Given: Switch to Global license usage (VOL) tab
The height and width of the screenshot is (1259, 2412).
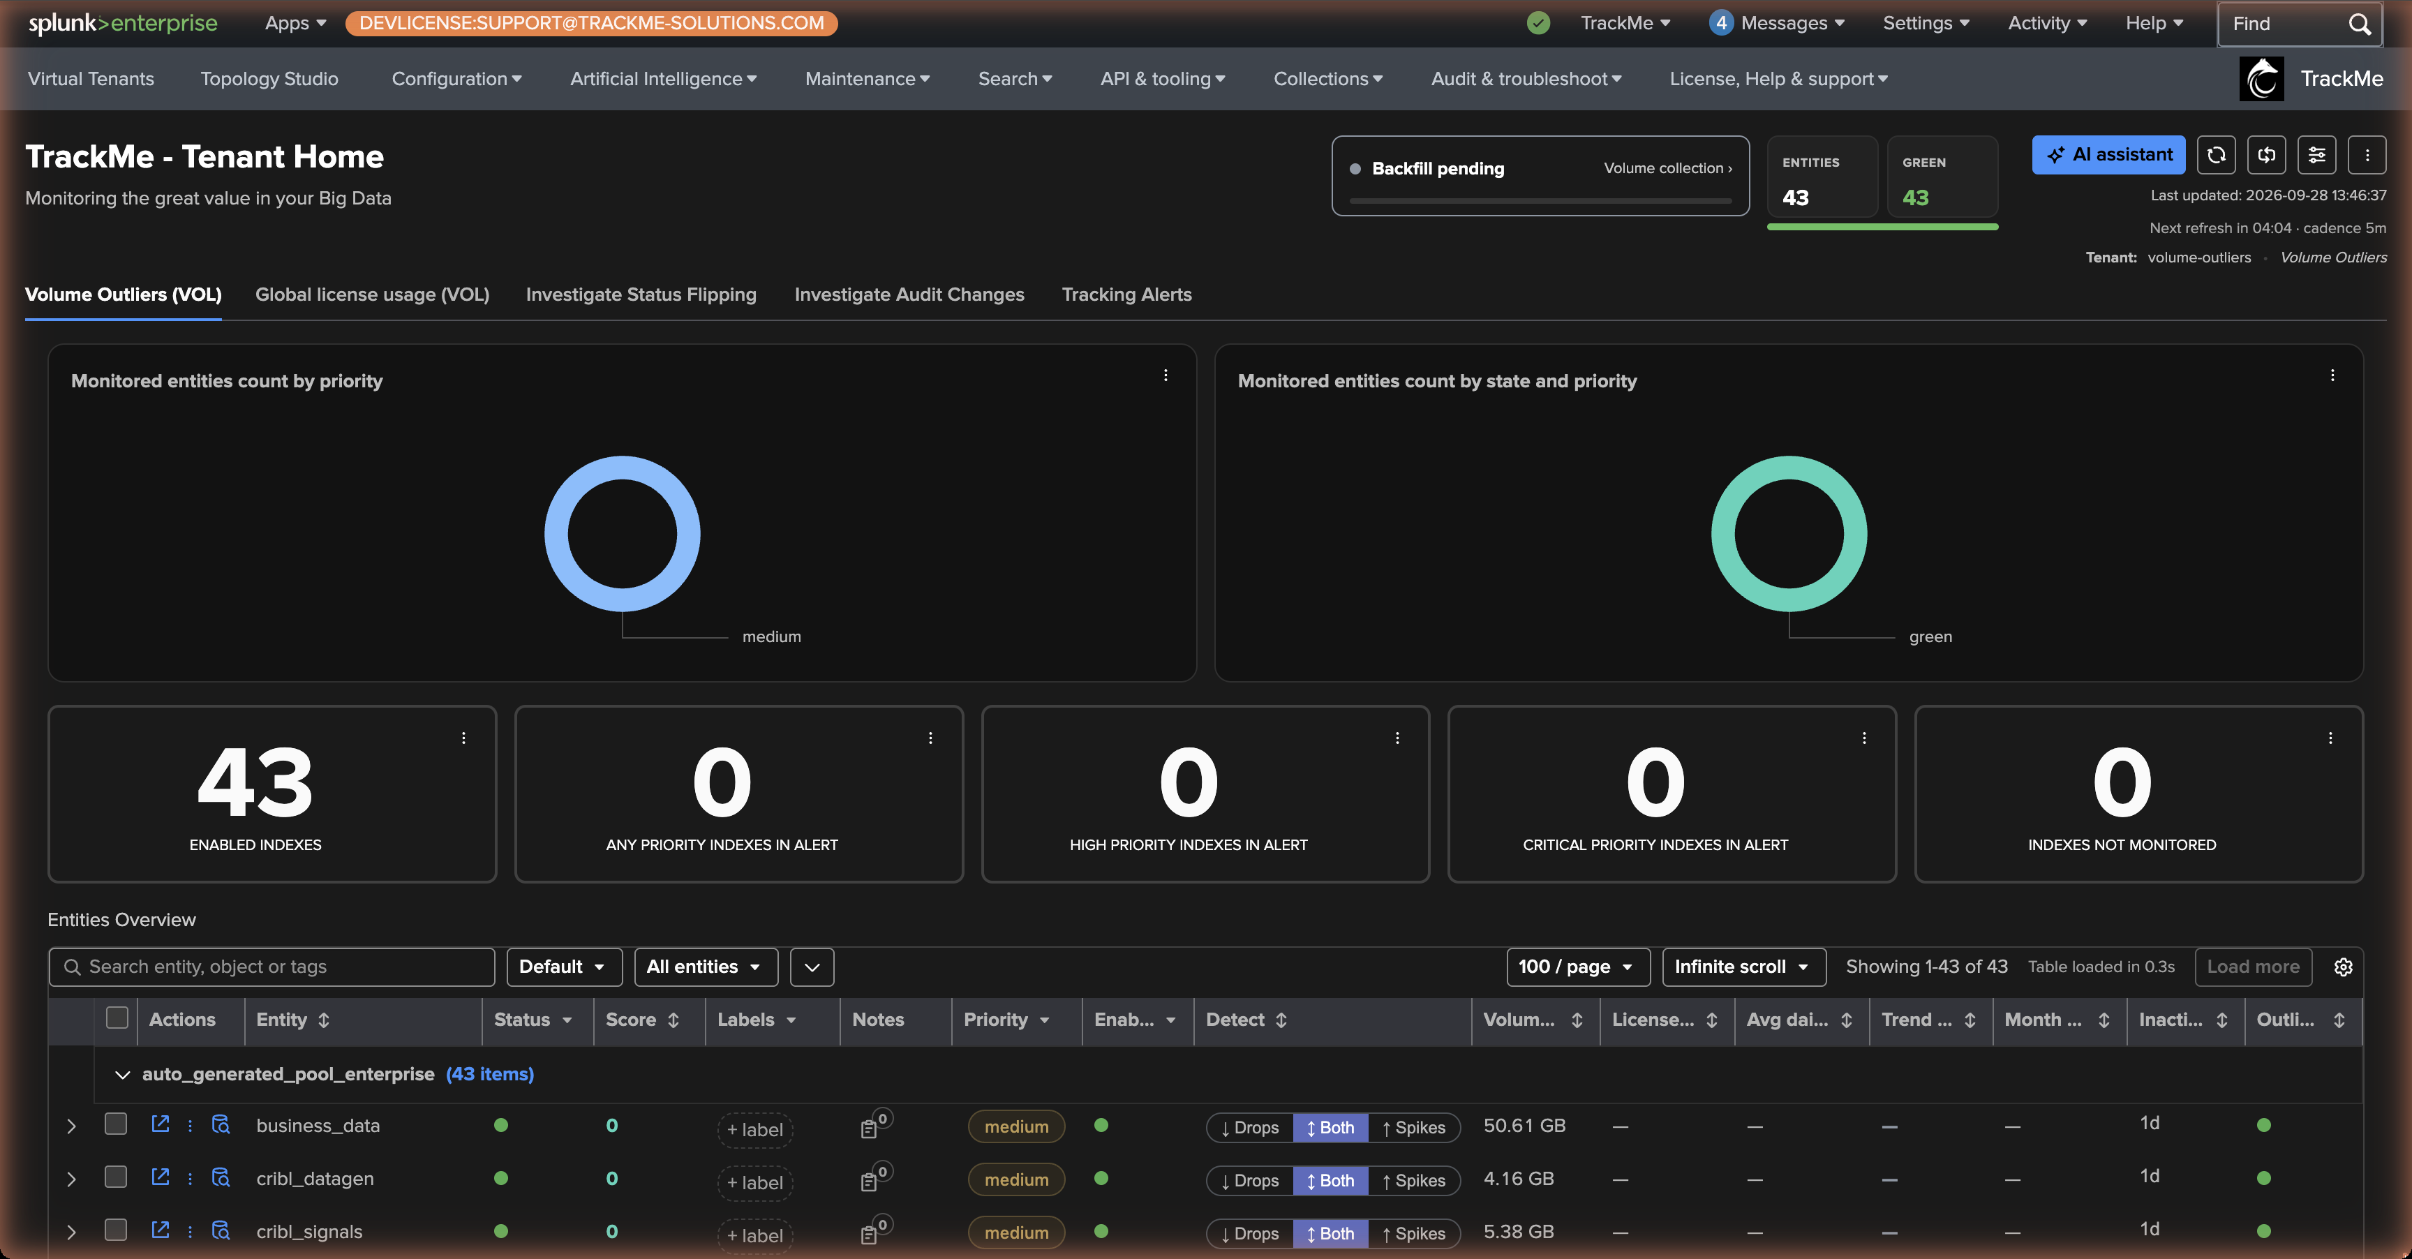Looking at the screenshot, I should click(373, 295).
